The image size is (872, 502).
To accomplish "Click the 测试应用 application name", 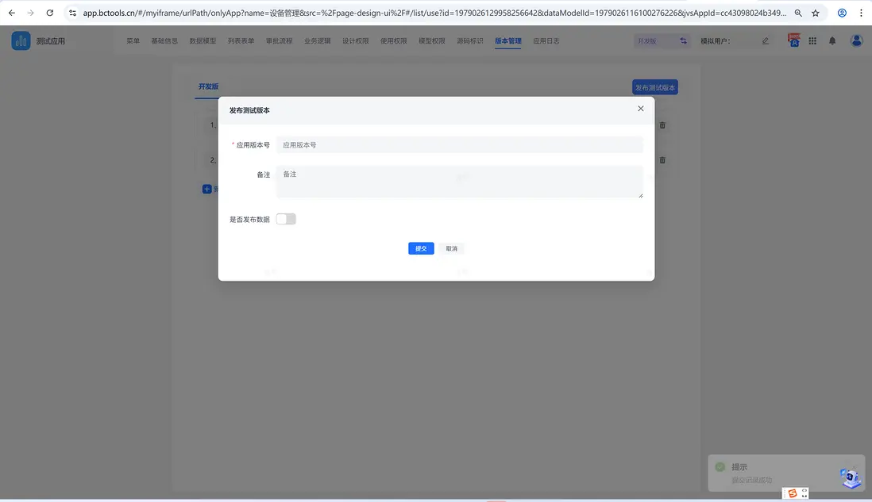I will click(51, 41).
